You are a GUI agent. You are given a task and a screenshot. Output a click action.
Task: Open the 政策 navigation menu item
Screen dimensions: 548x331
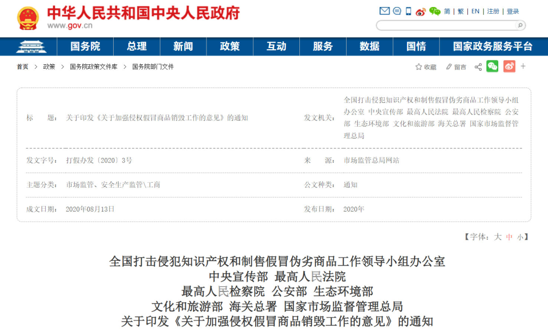tap(229, 47)
